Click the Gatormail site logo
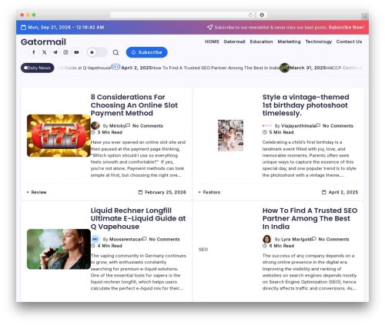The image size is (385, 325). 43,41
